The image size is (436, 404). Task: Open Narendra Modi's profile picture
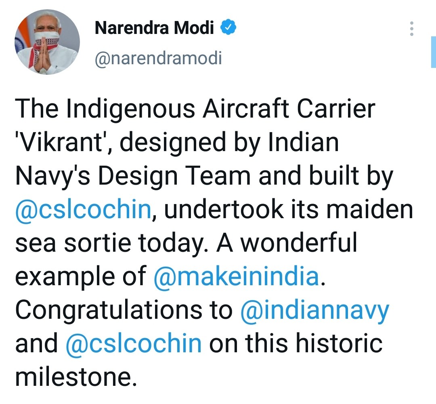pos(47,42)
